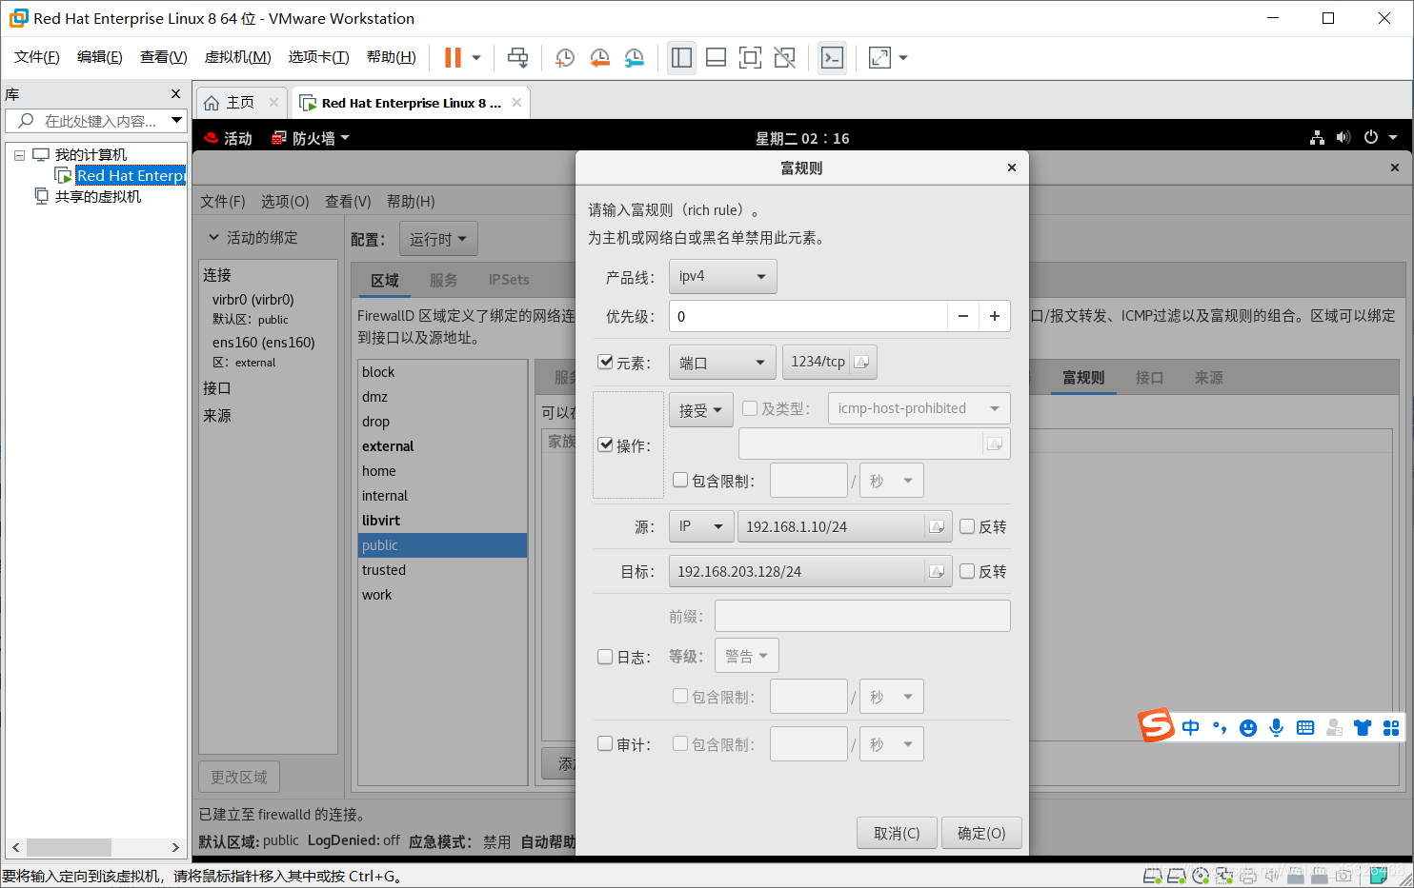Collapse the 我的计算机 tree node
The width and height of the screenshot is (1414, 888).
click(x=19, y=155)
